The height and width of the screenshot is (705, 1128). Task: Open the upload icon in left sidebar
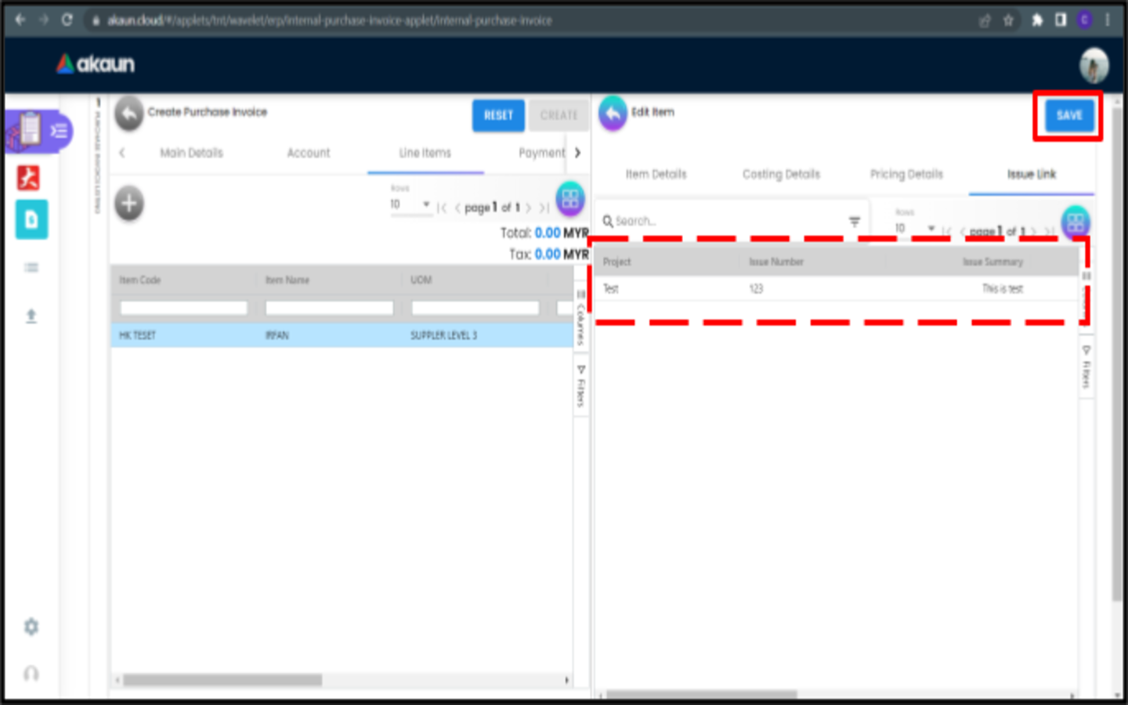click(31, 316)
